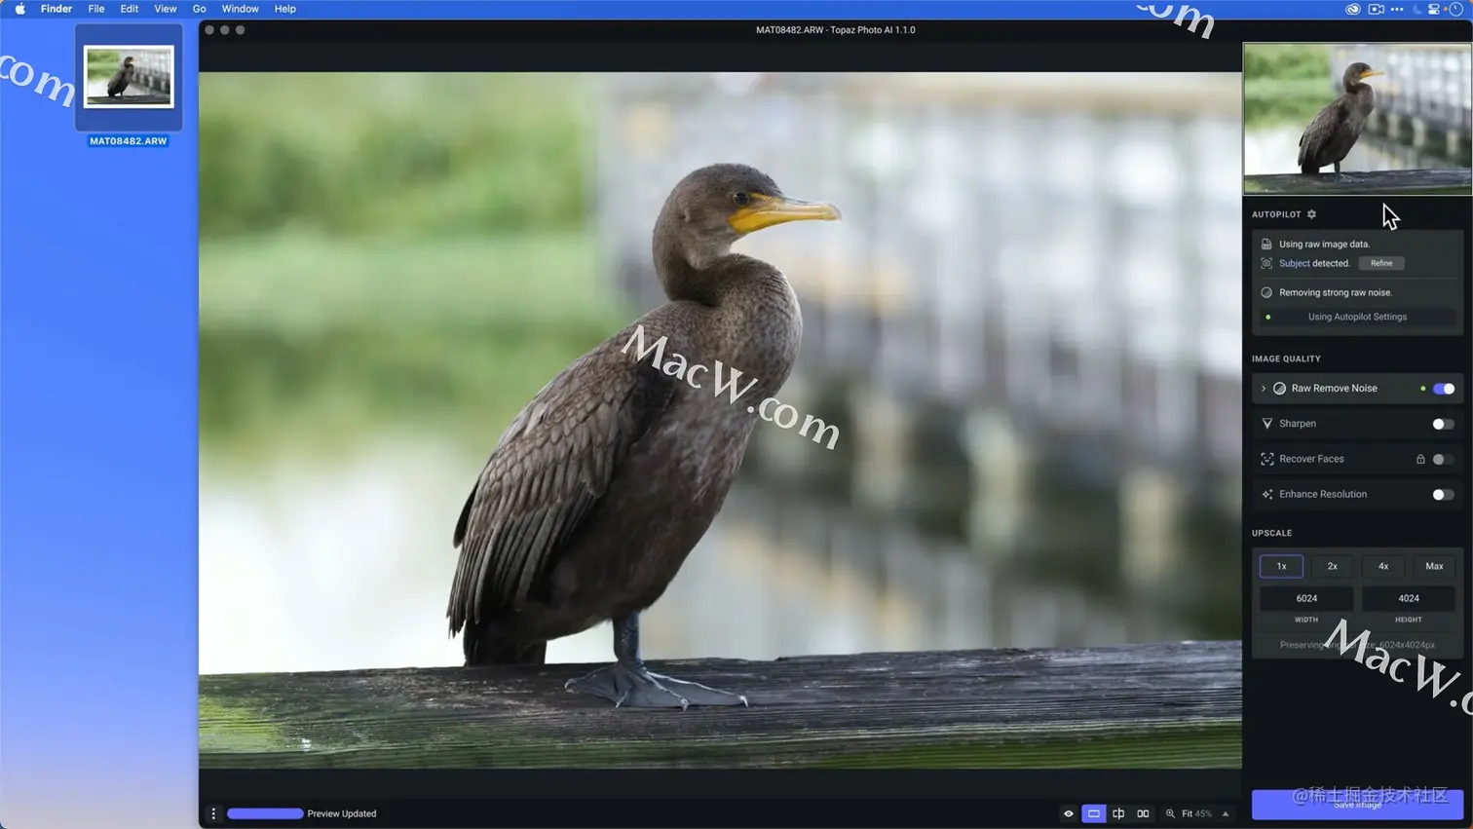Viewport: 1473px width, 829px height.
Task: Open the Window menu
Action: point(240,9)
